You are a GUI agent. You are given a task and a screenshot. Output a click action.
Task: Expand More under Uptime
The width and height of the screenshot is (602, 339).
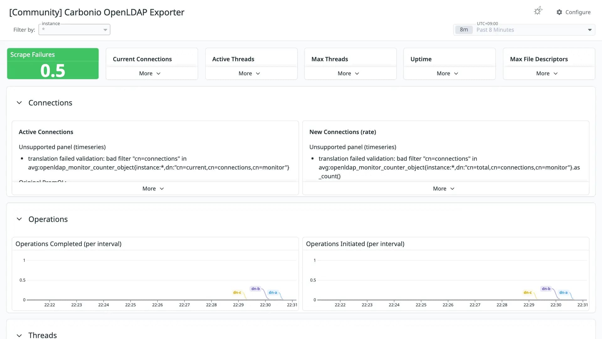447,73
